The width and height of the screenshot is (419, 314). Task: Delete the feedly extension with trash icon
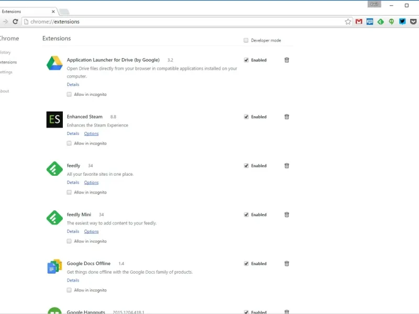tap(286, 165)
